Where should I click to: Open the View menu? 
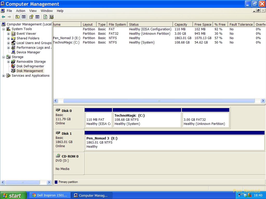[33, 11]
